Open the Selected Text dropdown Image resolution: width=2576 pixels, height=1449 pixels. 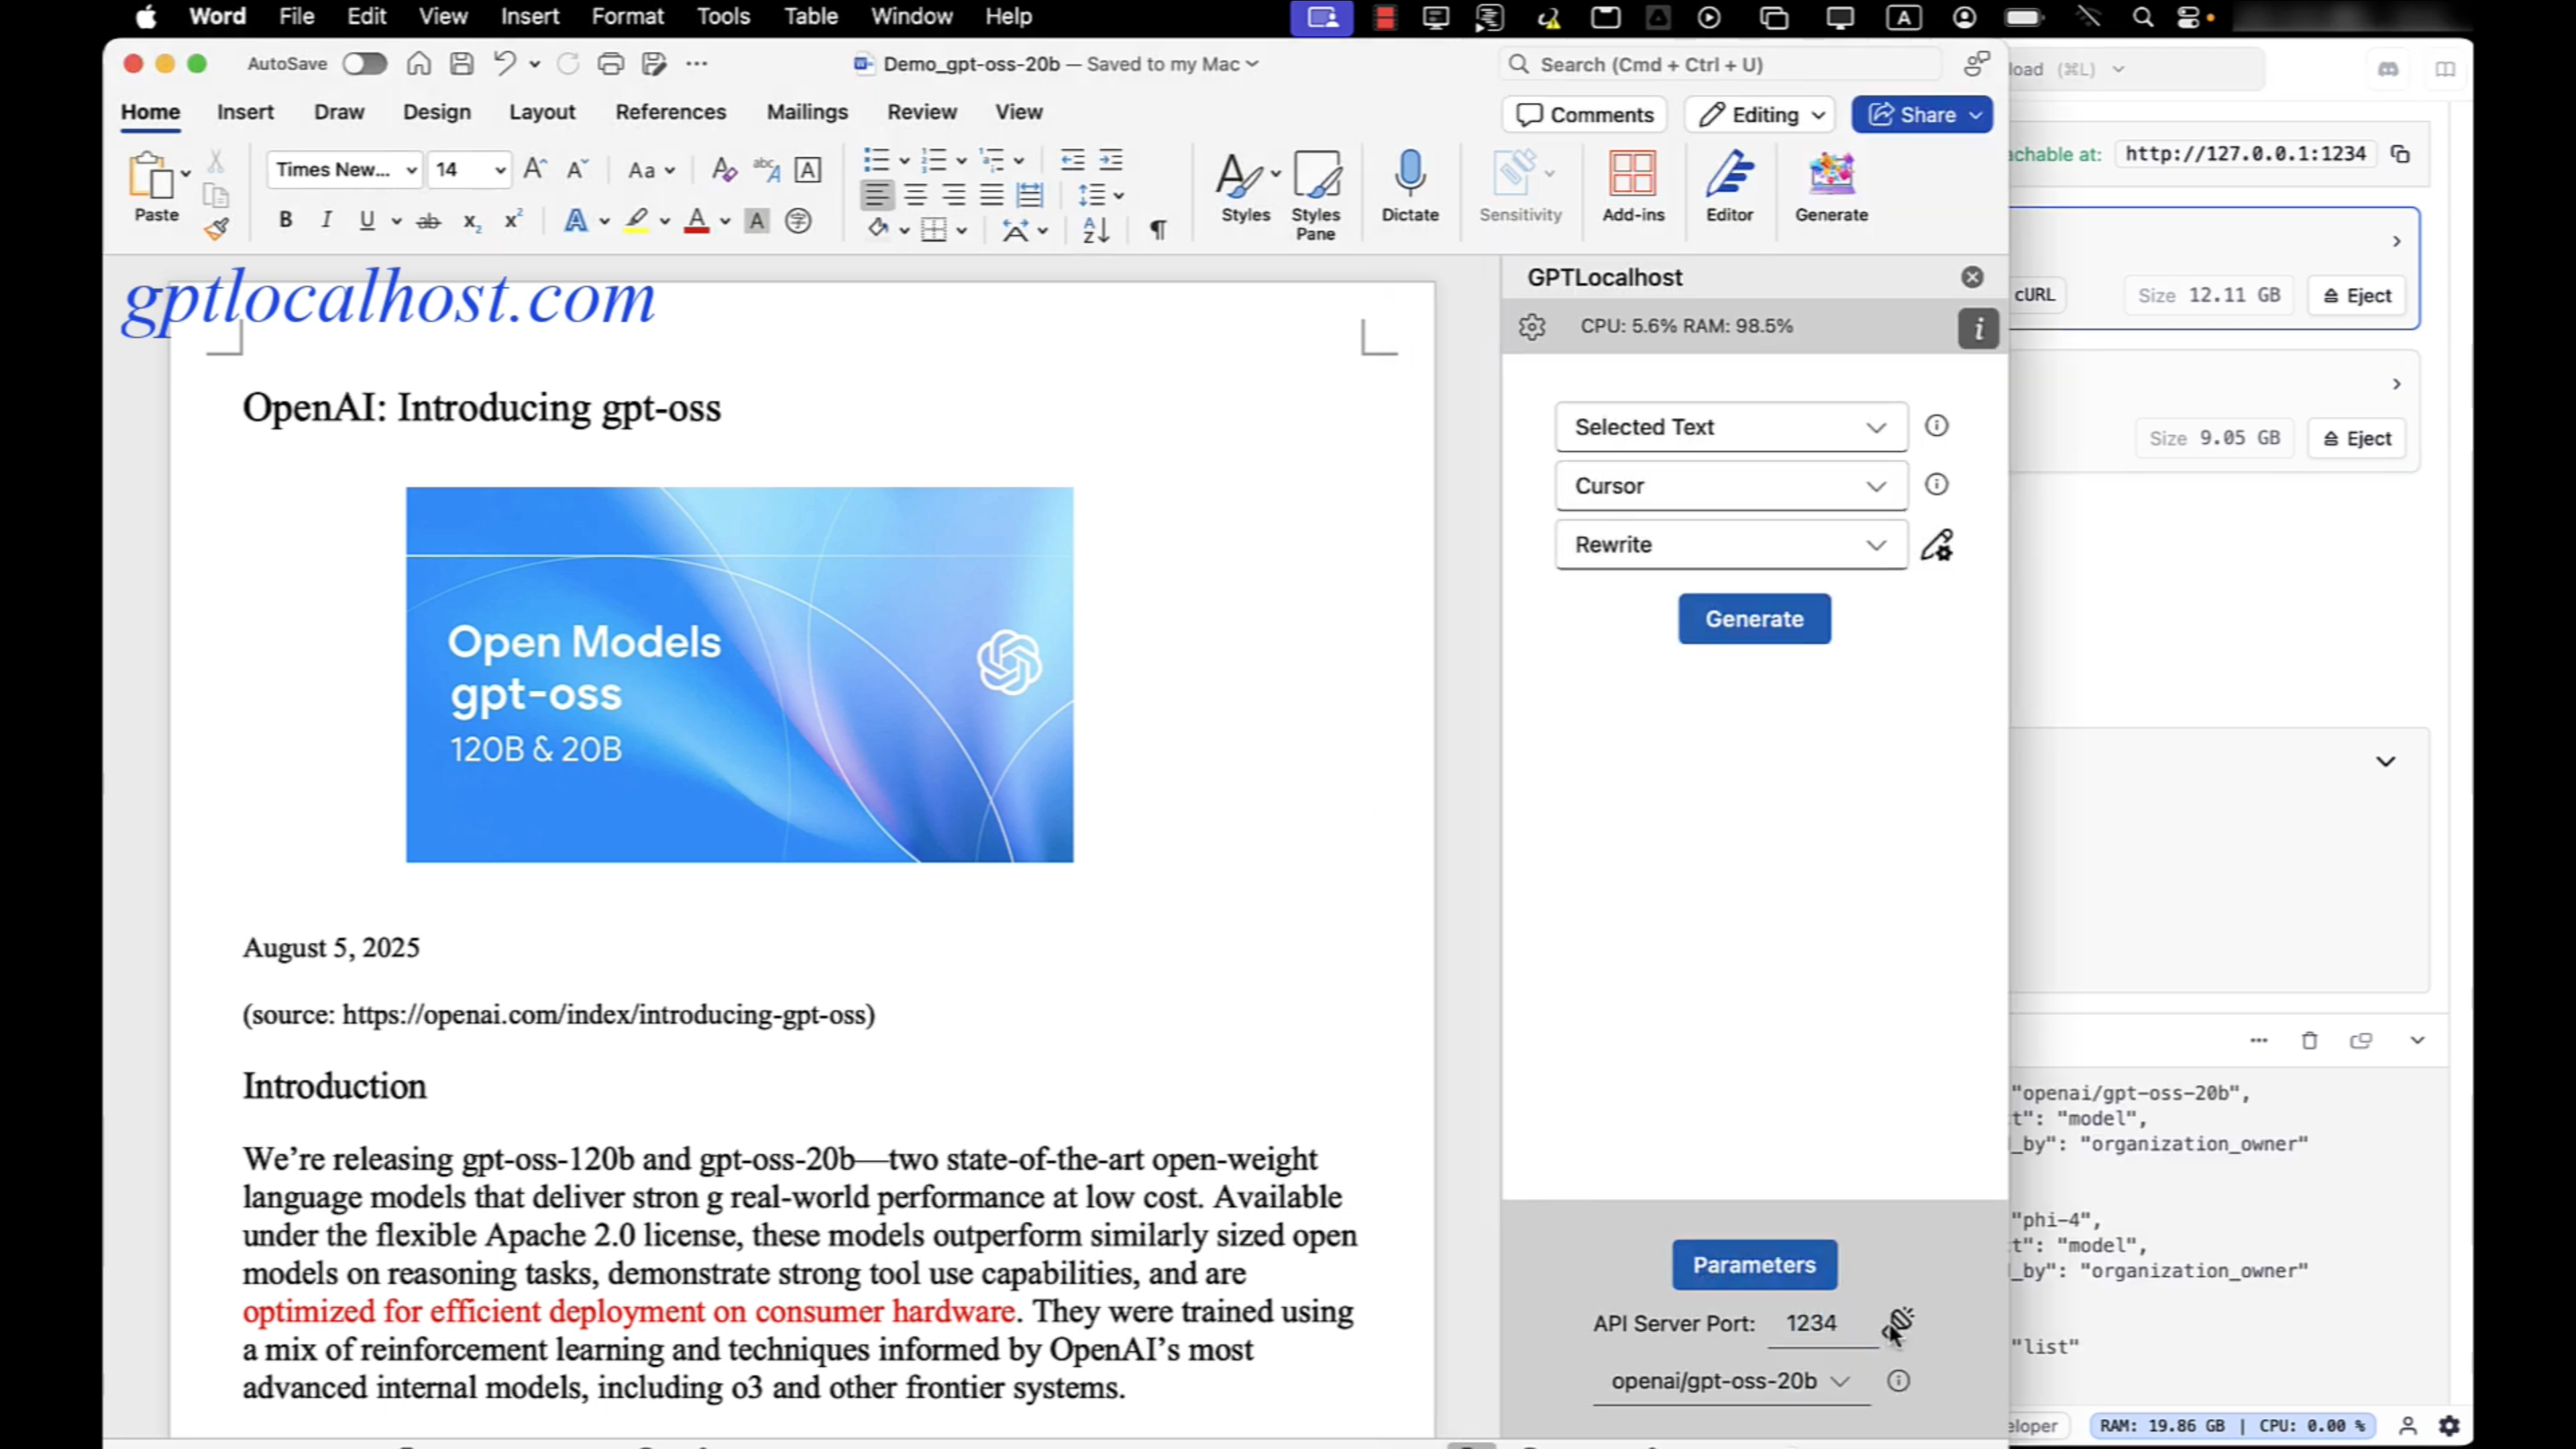click(x=1730, y=427)
